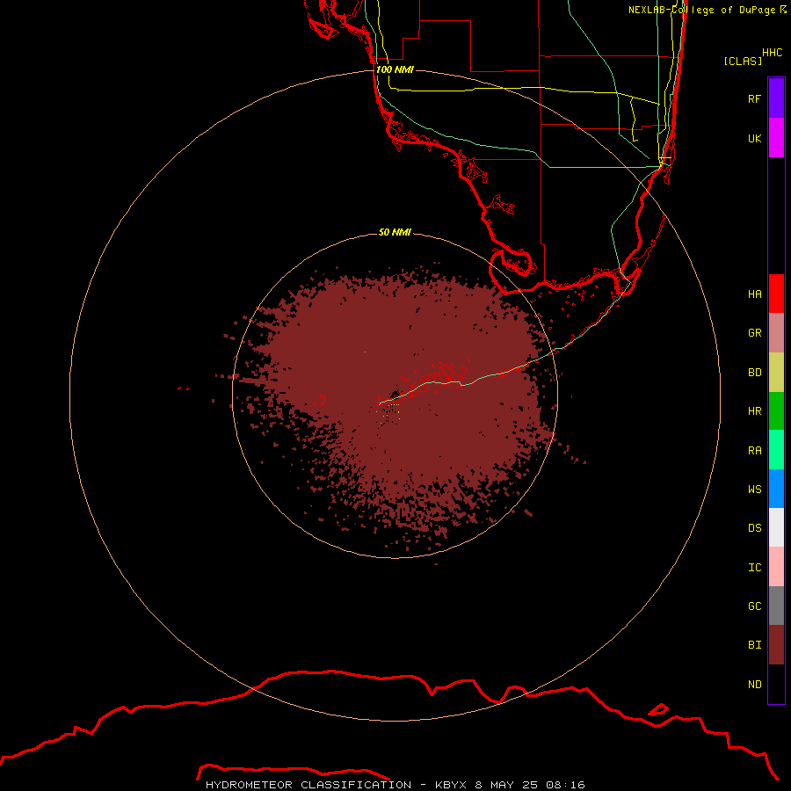Click the RA legend label
The image size is (791, 791).
tap(754, 451)
